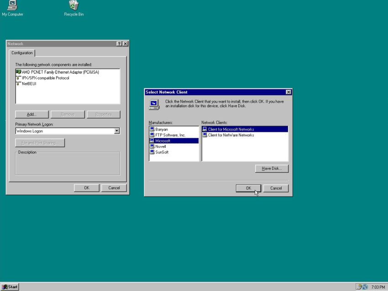
Task: Click the SunSoft manufacturer icon
Action: 152,152
